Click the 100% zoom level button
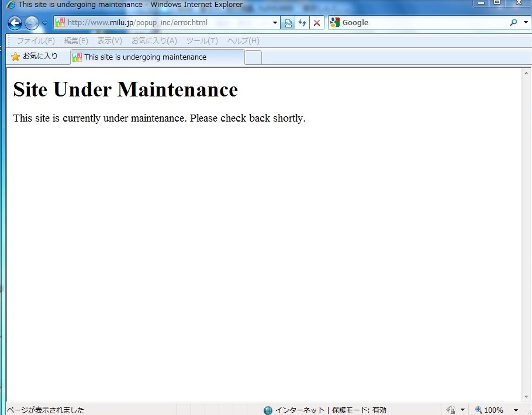 point(489,410)
